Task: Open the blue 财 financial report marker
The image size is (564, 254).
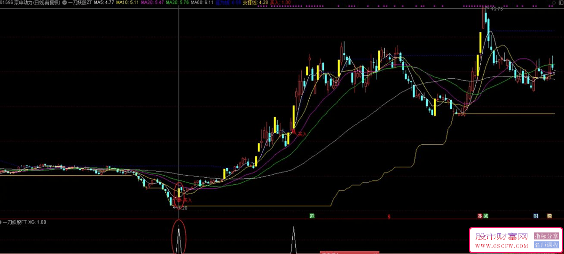Action: point(536,216)
